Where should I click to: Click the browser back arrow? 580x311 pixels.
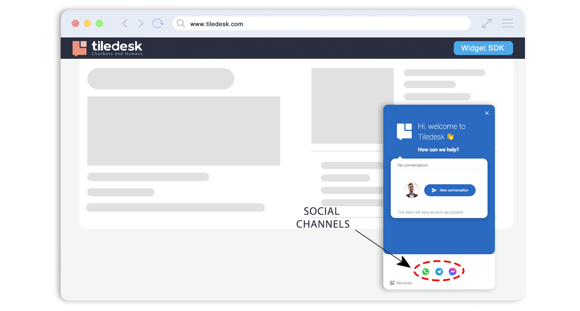click(125, 23)
